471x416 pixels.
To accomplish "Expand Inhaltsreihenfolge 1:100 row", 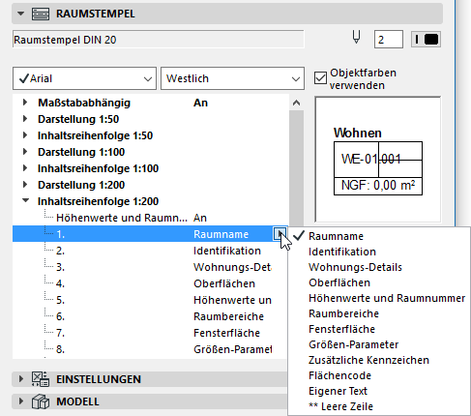I will pyautogui.click(x=25, y=168).
